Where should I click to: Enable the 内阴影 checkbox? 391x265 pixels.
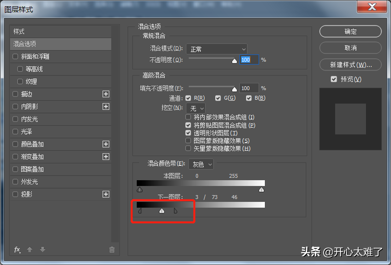pyautogui.click(x=15, y=106)
